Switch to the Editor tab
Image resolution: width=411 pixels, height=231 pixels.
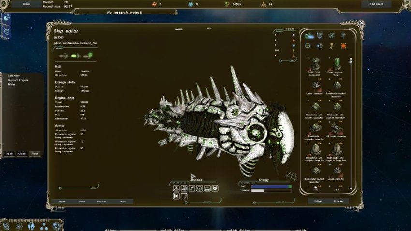pyautogui.click(x=318, y=201)
